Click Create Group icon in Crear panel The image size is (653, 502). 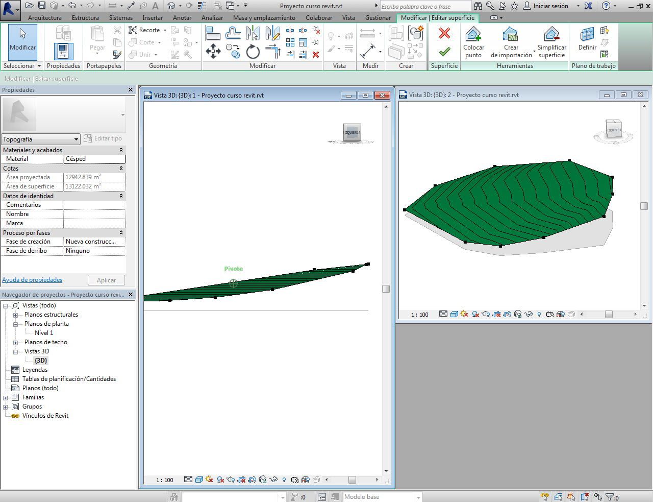tap(416, 34)
